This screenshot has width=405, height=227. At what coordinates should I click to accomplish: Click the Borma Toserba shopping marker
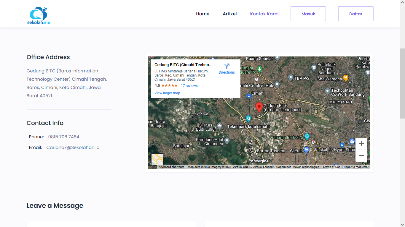[x=307, y=150]
